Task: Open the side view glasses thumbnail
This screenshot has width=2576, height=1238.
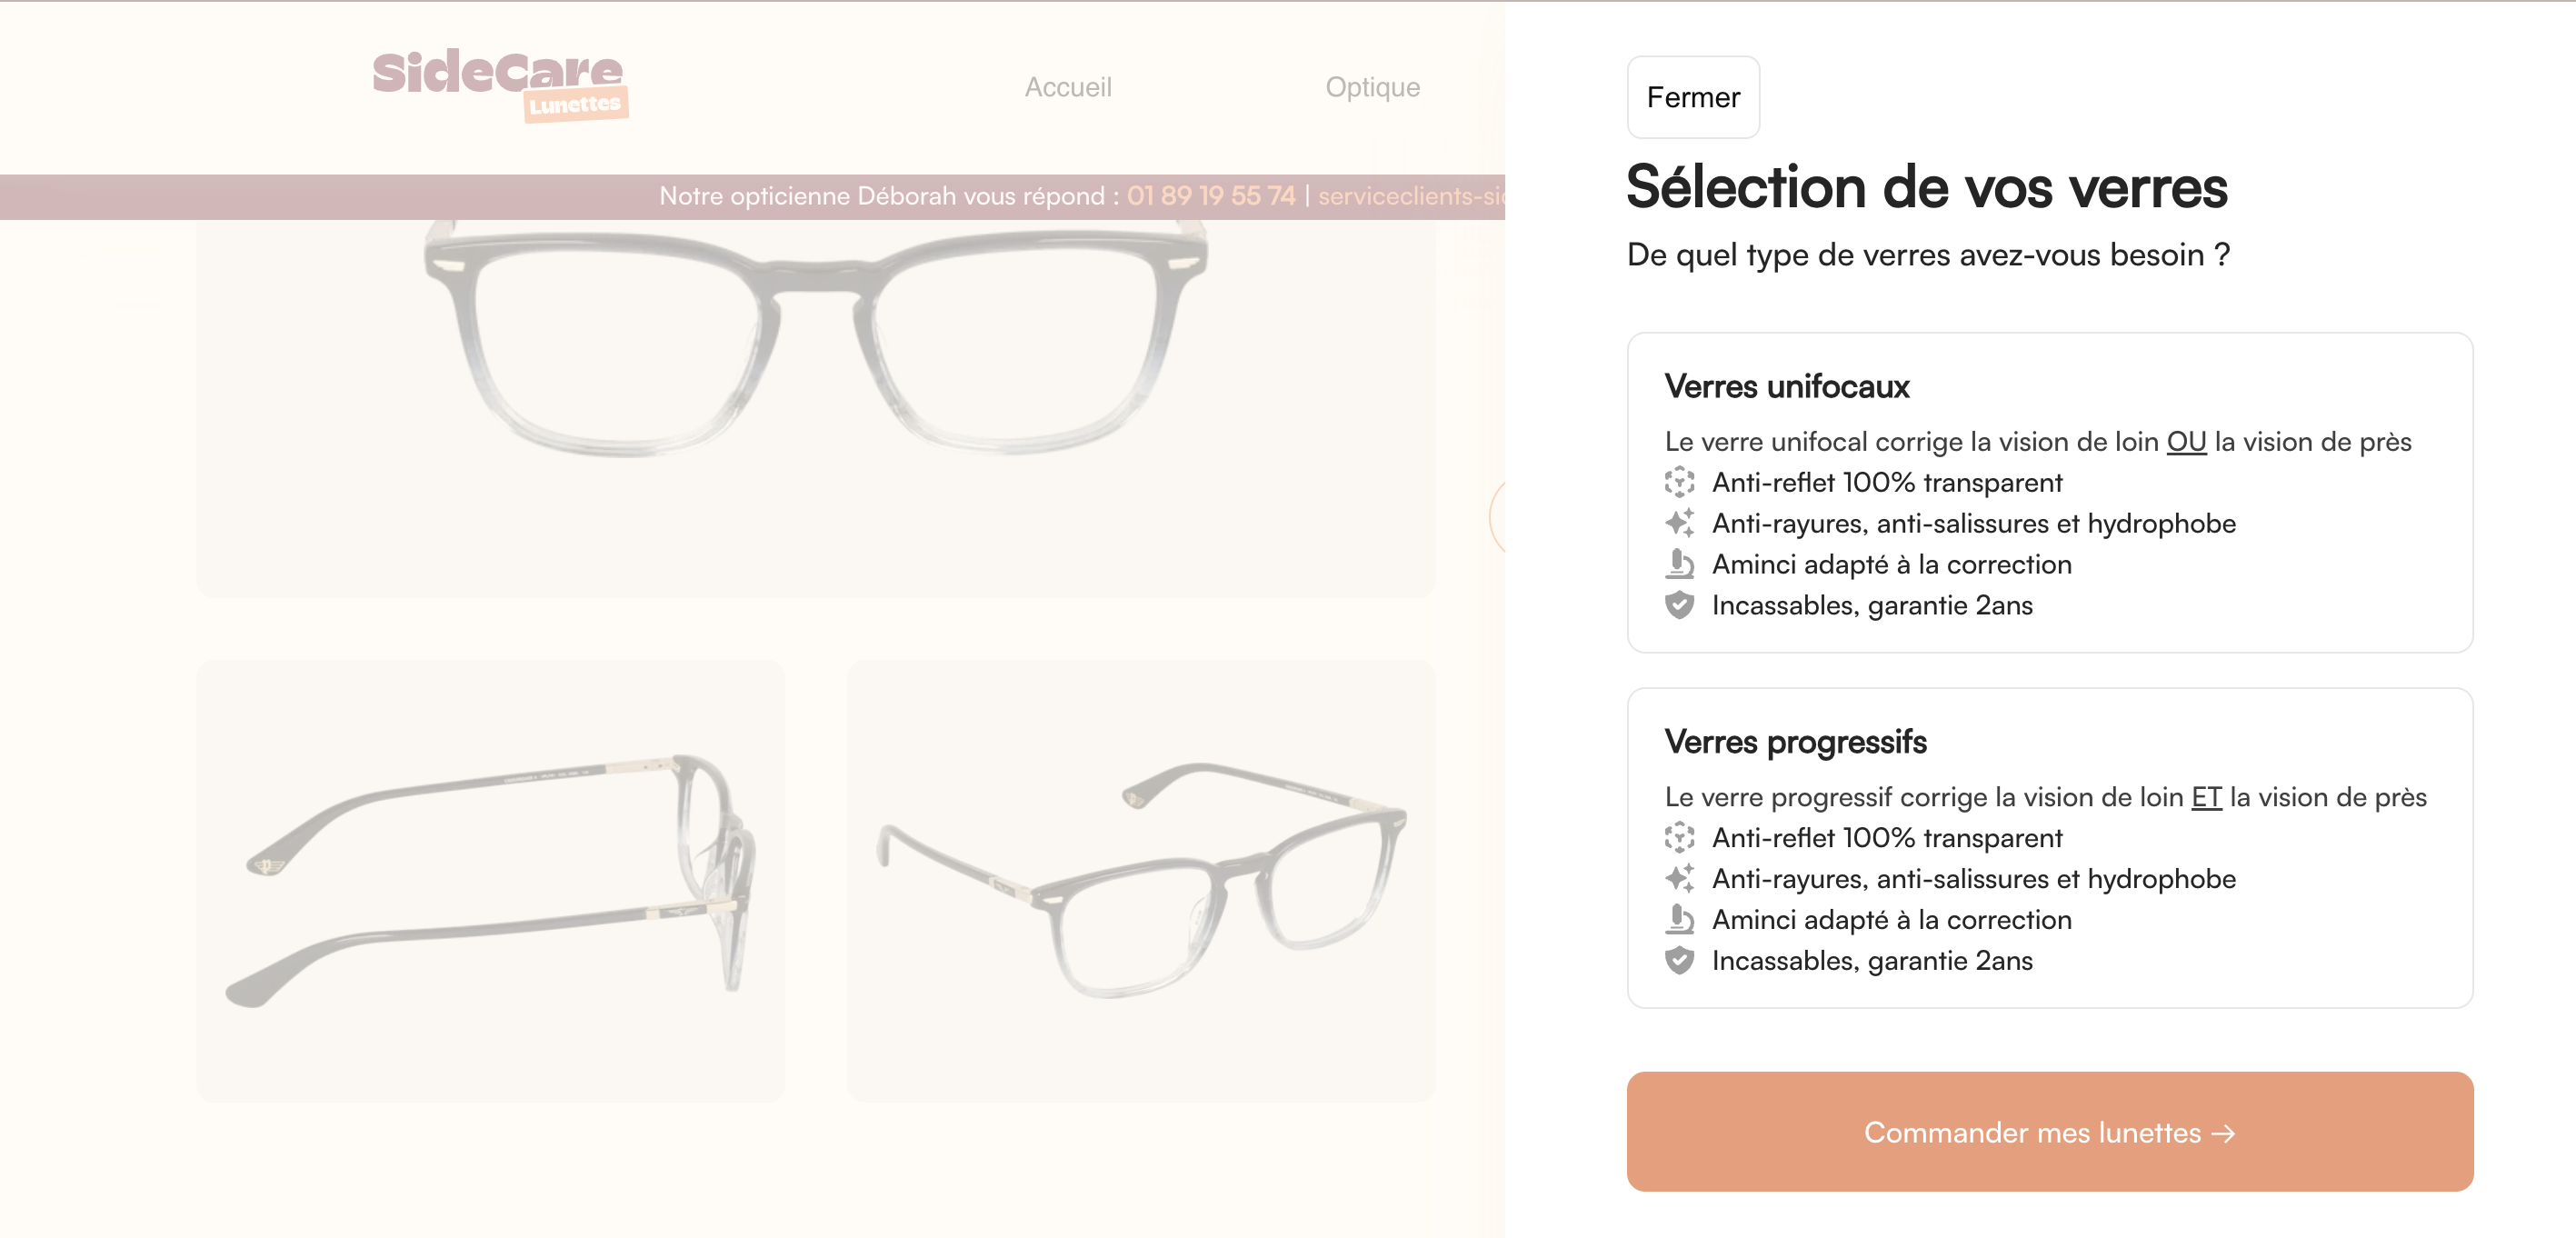Action: tap(490, 880)
